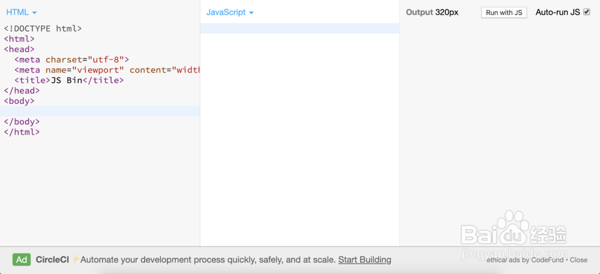Open the Start Building link
The width and height of the screenshot is (600, 274).
[364, 260]
